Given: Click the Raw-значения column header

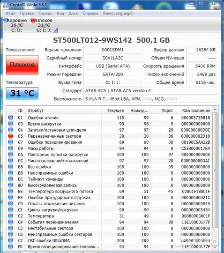Looking at the screenshot, I should point(194,111).
